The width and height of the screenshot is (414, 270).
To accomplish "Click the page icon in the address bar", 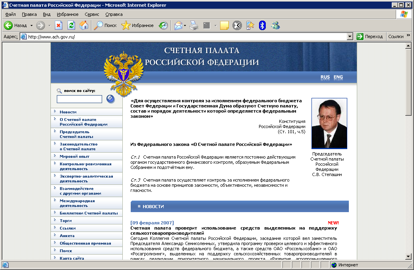I will point(24,36).
